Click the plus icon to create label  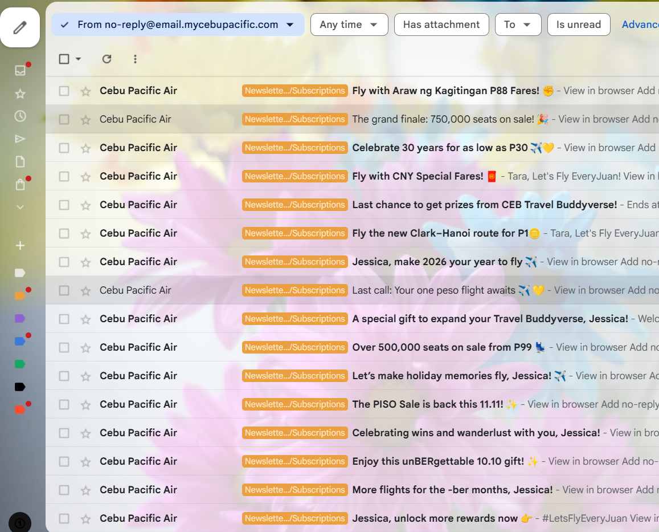[20, 245]
